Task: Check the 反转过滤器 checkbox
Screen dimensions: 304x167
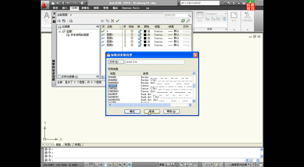Action: (60, 77)
